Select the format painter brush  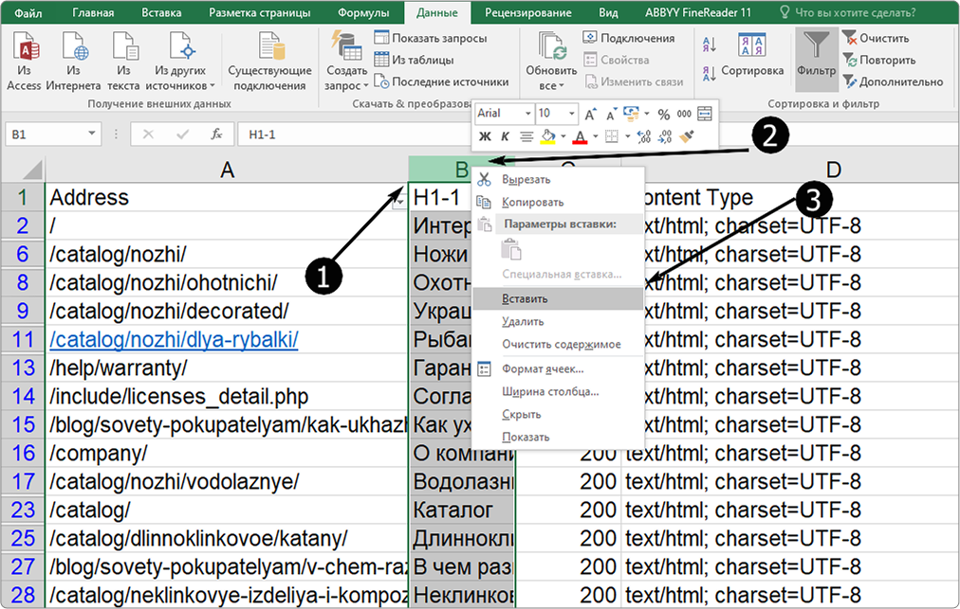tap(687, 135)
